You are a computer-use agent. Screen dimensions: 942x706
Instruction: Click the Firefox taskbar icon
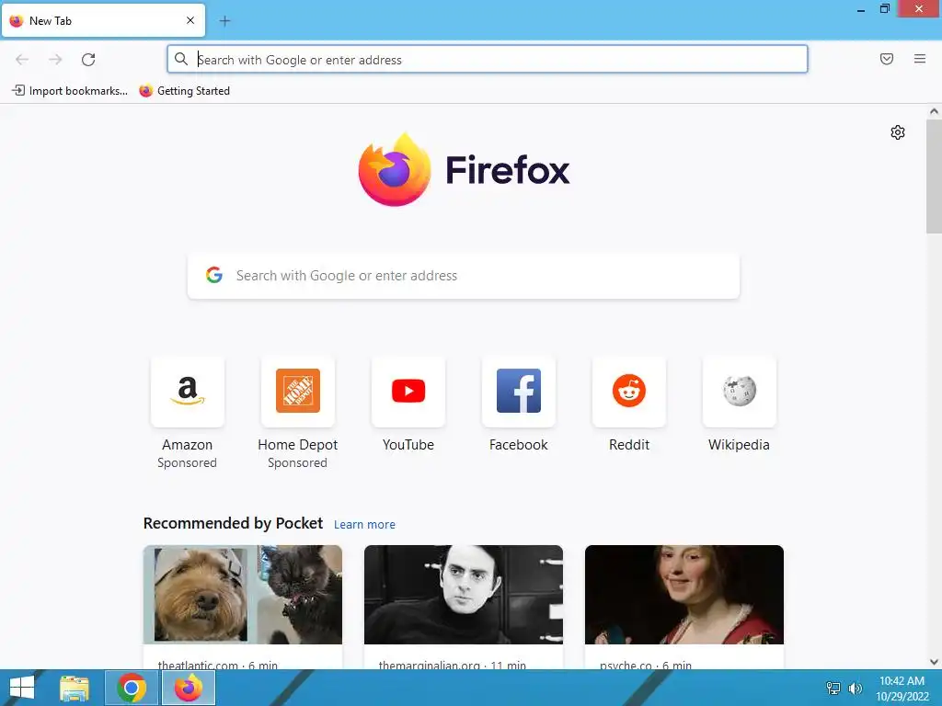(x=189, y=688)
